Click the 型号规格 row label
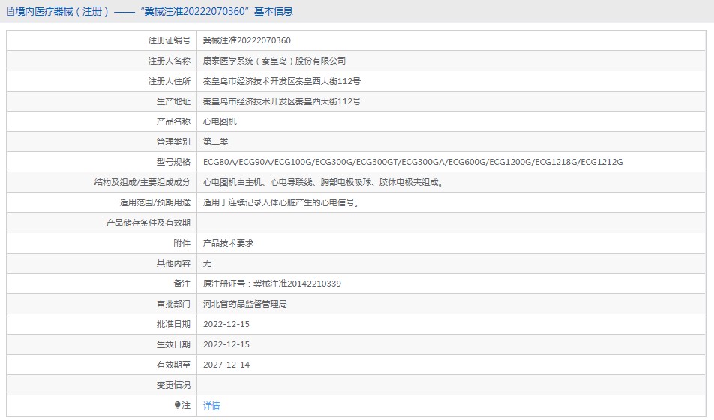Image resolution: width=714 pixels, height=420 pixels. click(173, 162)
